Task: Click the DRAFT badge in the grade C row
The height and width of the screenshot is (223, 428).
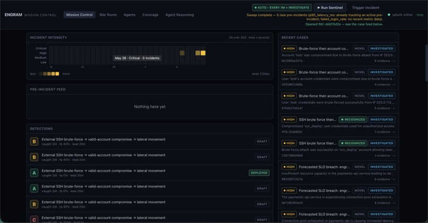Action: (x=262, y=219)
